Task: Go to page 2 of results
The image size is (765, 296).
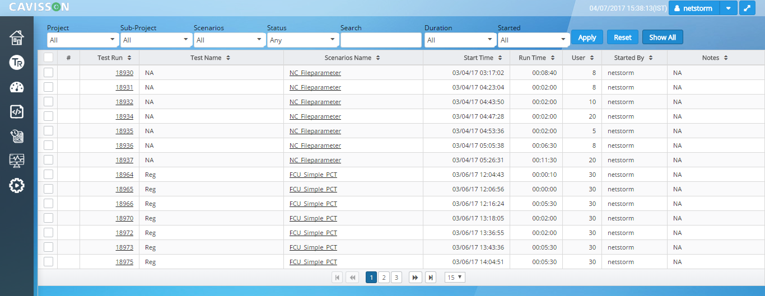Action: (x=384, y=278)
